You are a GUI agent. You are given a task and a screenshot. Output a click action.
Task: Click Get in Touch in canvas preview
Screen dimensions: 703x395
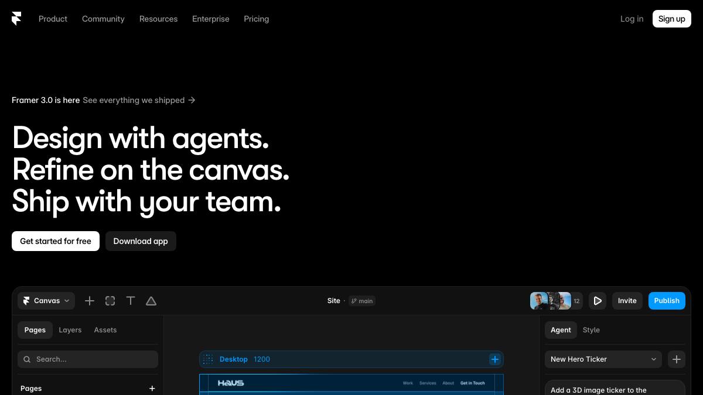pyautogui.click(x=473, y=383)
